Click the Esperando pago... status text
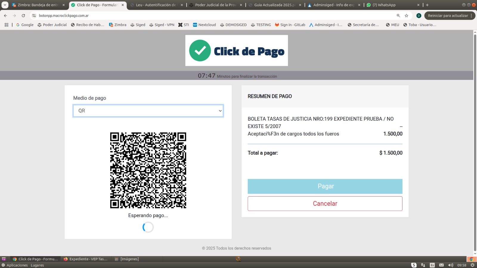Image resolution: width=477 pixels, height=268 pixels. click(148, 215)
